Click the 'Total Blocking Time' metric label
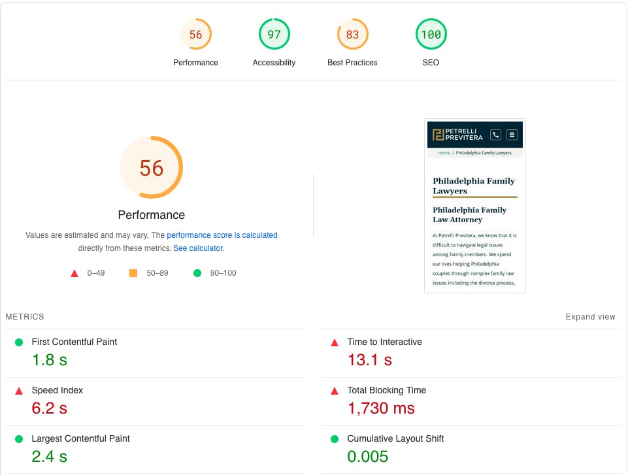 (x=386, y=391)
